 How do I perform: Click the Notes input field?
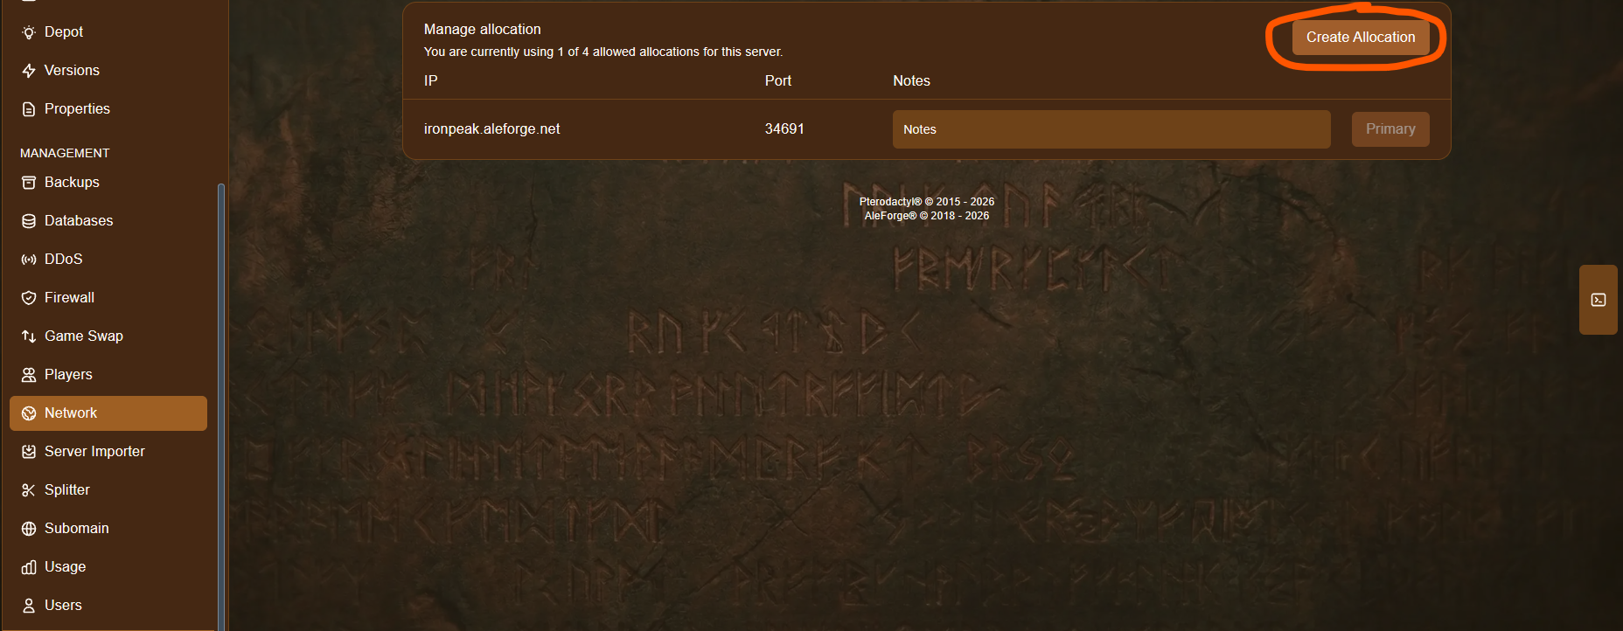[1111, 129]
